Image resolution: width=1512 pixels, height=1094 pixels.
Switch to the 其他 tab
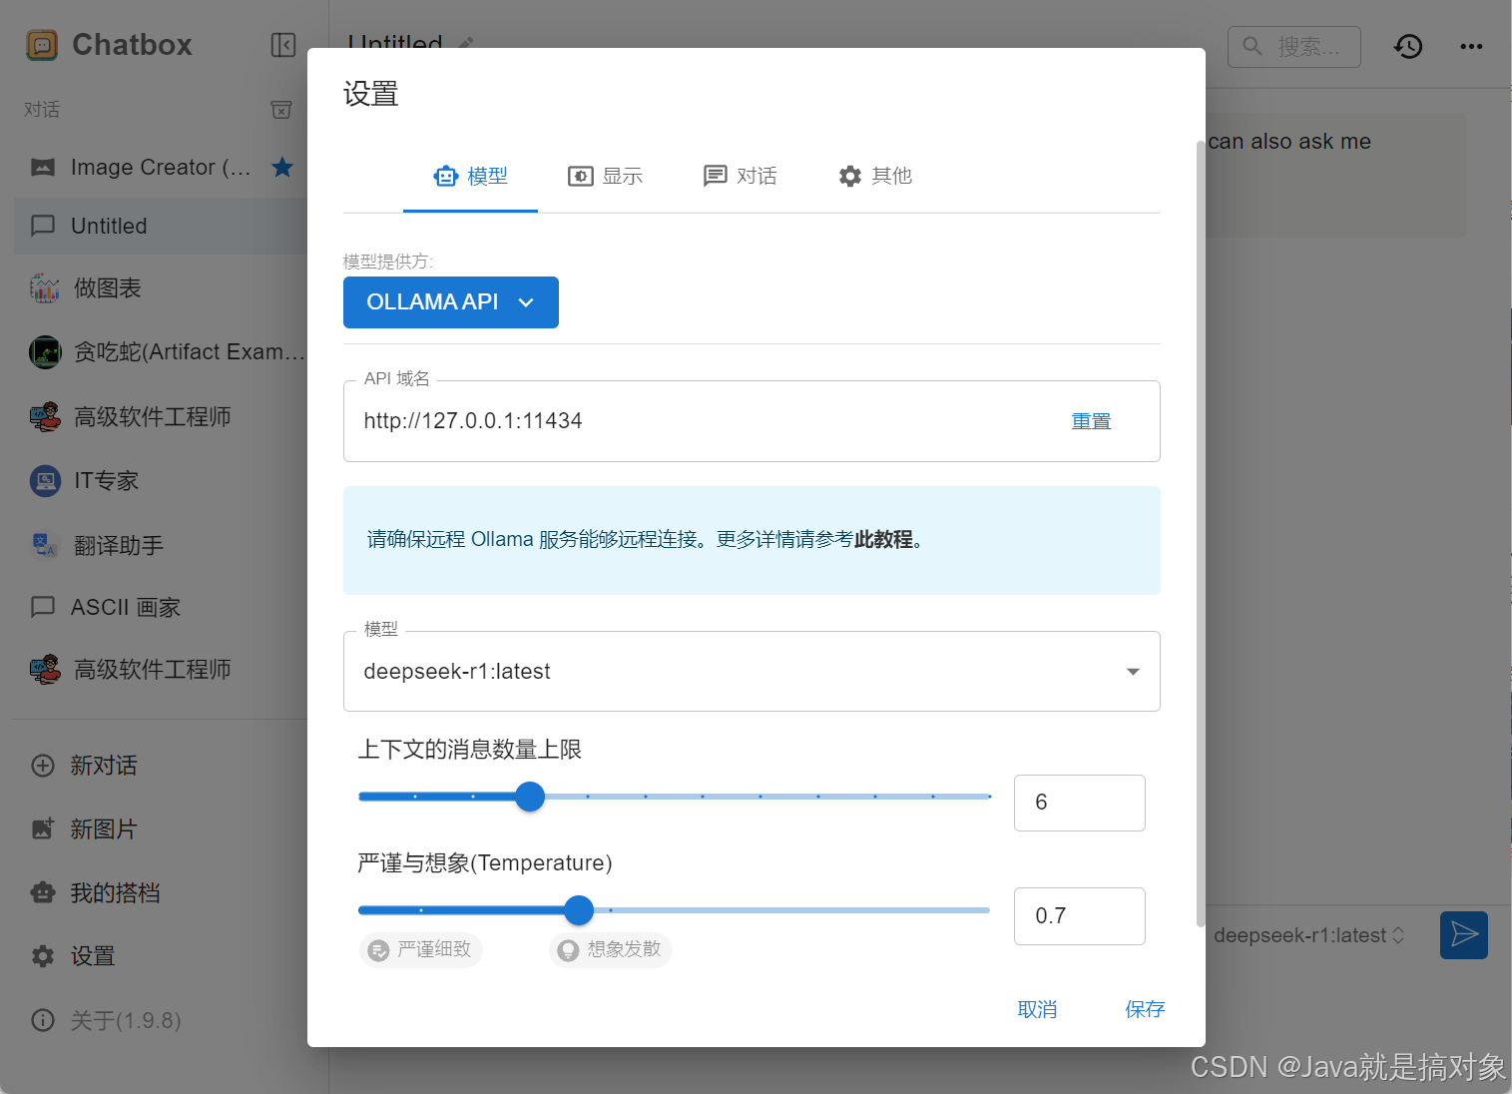click(875, 176)
